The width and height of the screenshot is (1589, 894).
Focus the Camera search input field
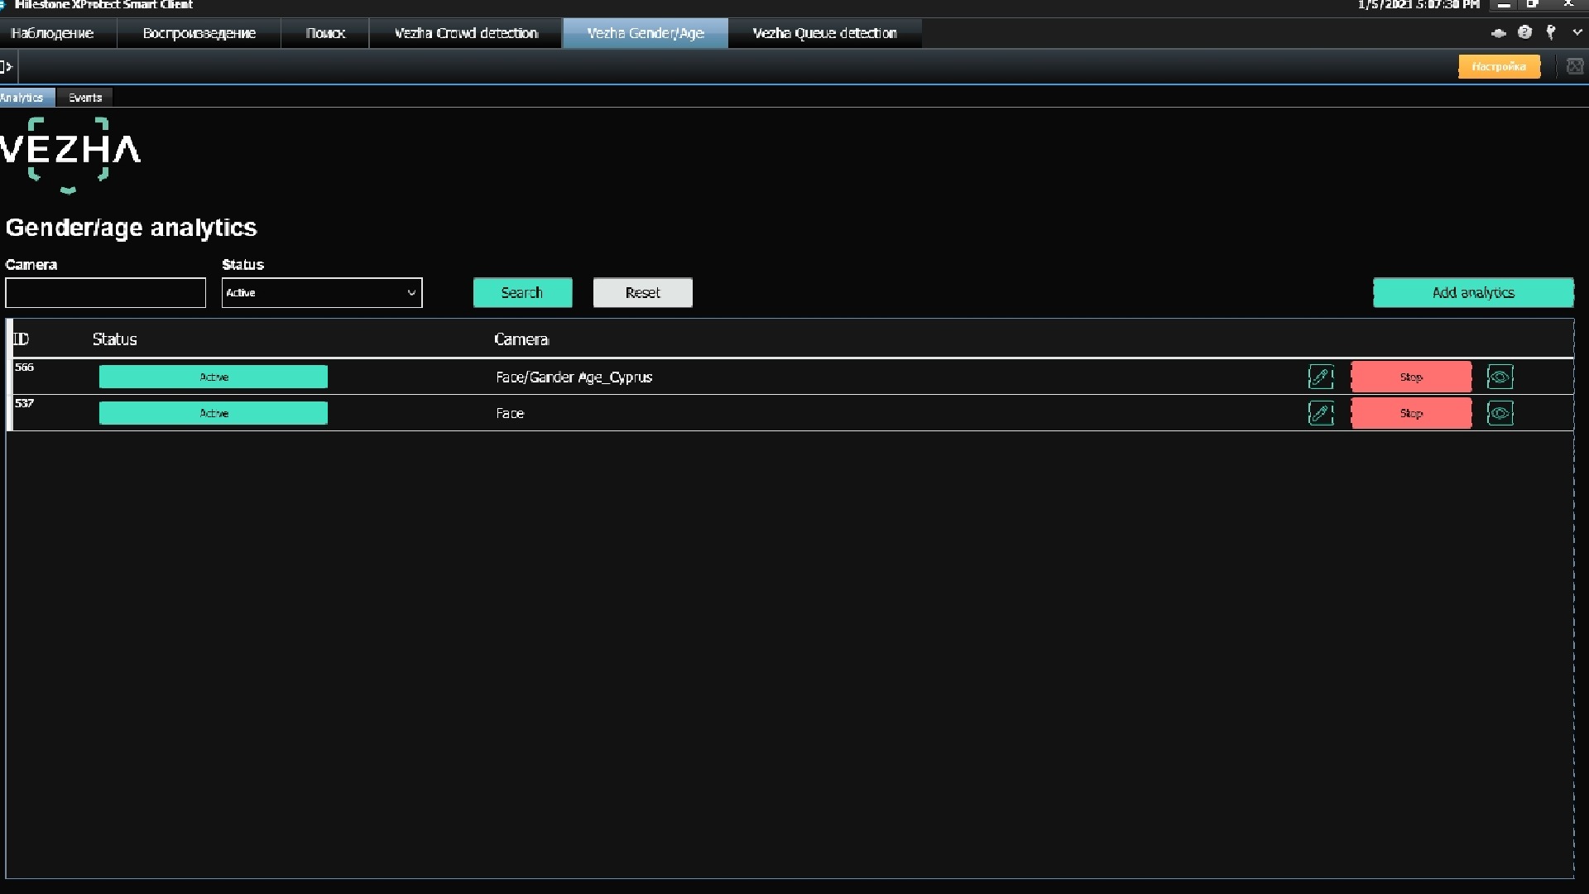pos(105,293)
